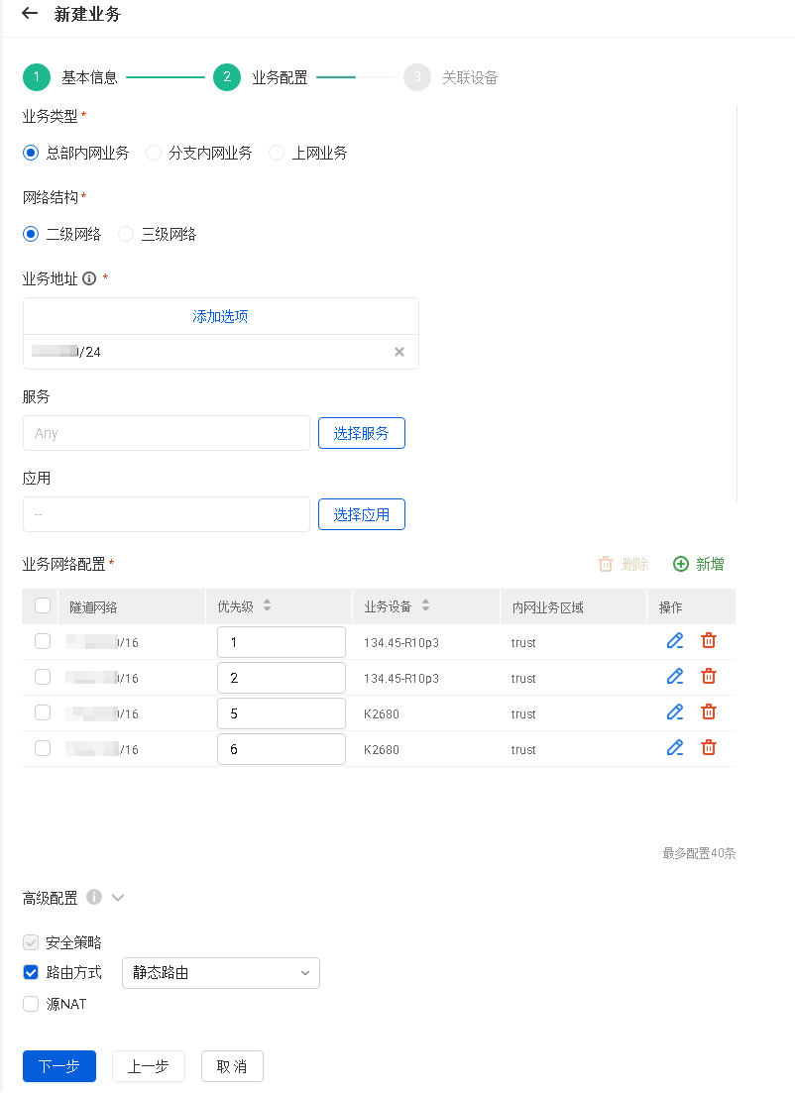The image size is (795, 1093).
Task: Remove the /24 address entry with X
Action: click(x=399, y=352)
